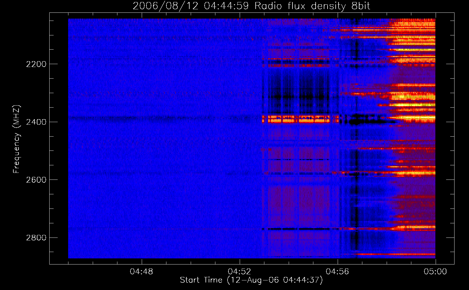Click the 04:48 time tick label
Viewport: 469px width, 290px height.
141,272
